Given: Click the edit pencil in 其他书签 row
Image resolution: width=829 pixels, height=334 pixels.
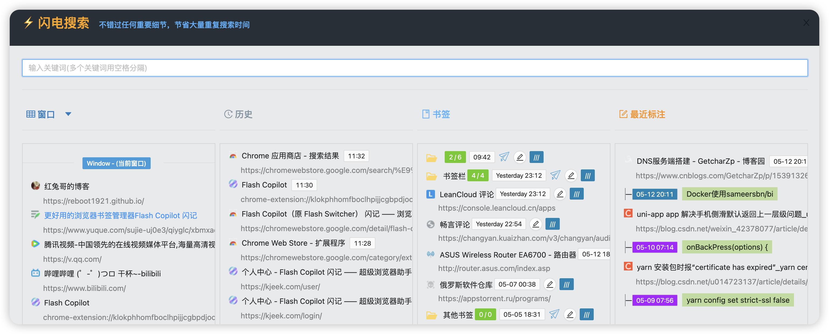Looking at the screenshot, I should (570, 314).
